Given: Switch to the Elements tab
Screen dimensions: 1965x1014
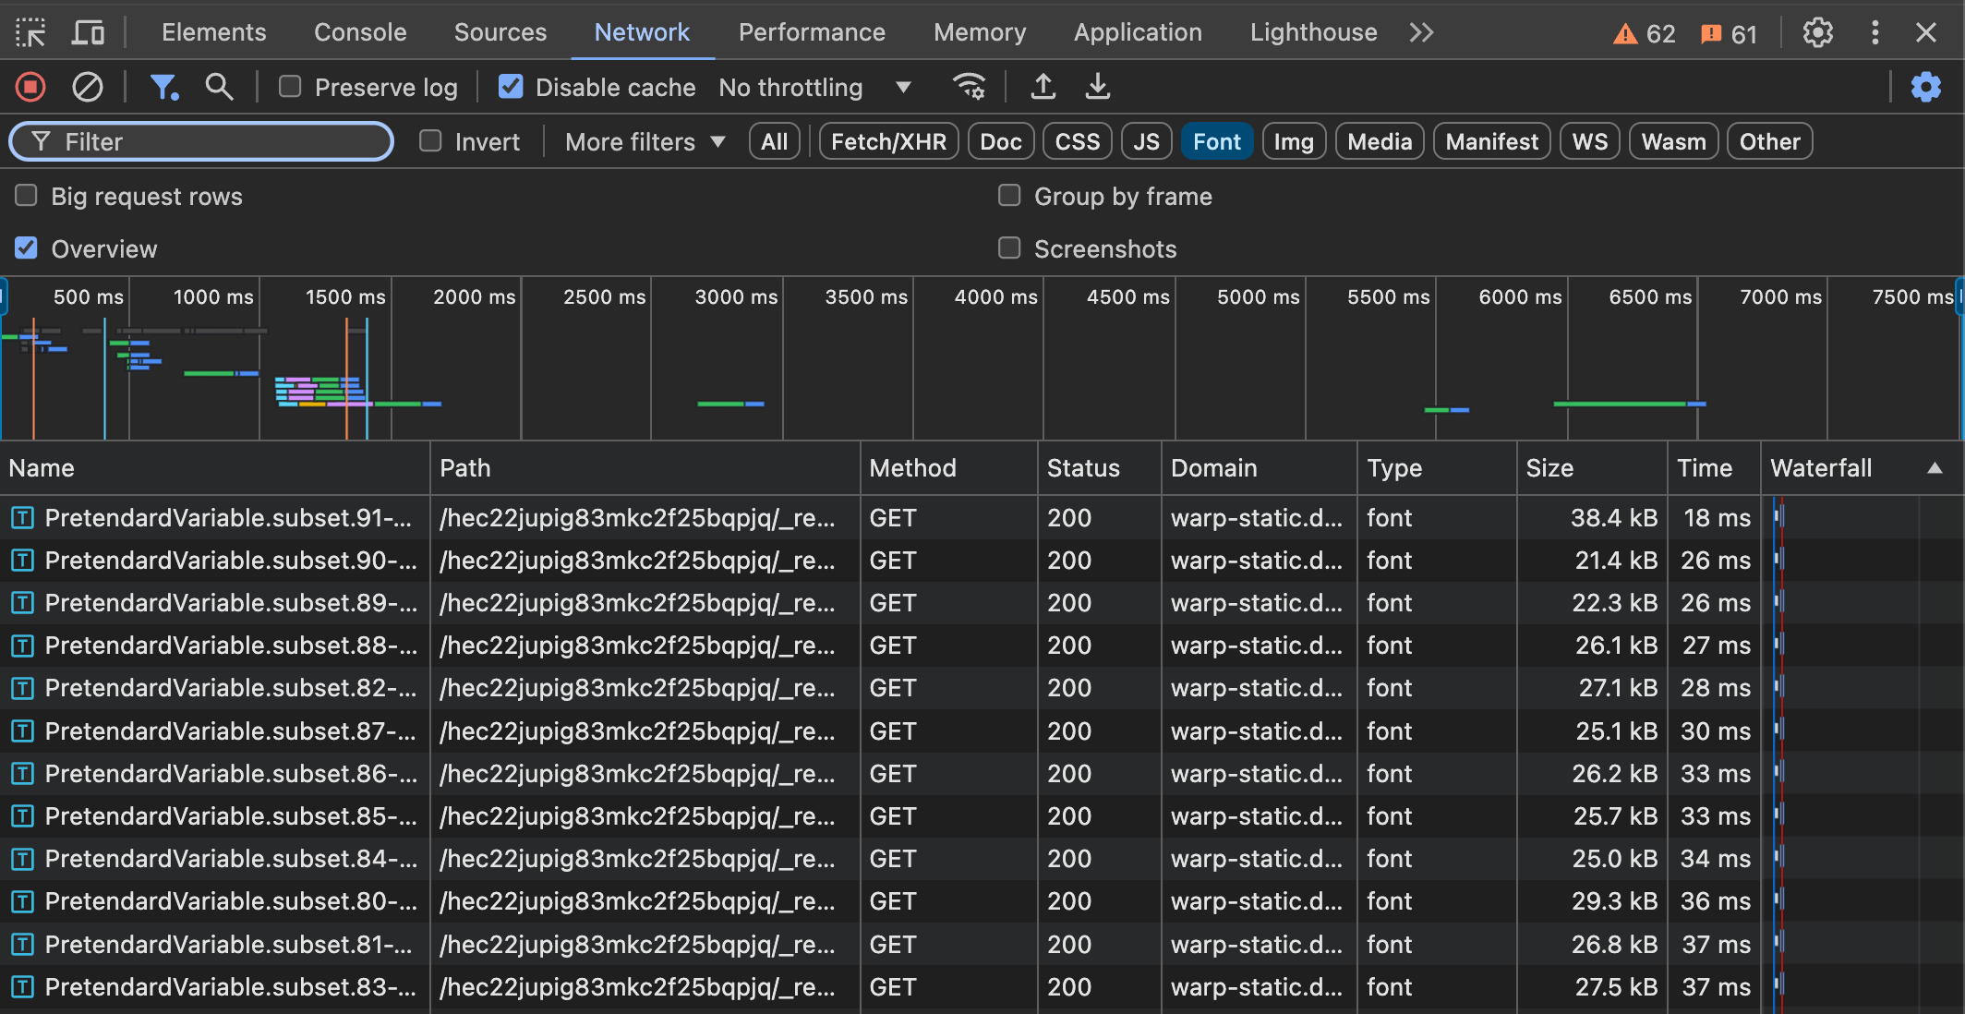Looking at the screenshot, I should pos(214,33).
